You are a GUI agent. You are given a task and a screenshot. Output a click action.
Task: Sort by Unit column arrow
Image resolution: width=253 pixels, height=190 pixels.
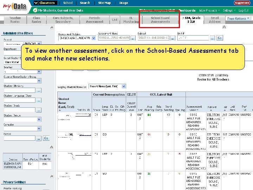point(225,110)
